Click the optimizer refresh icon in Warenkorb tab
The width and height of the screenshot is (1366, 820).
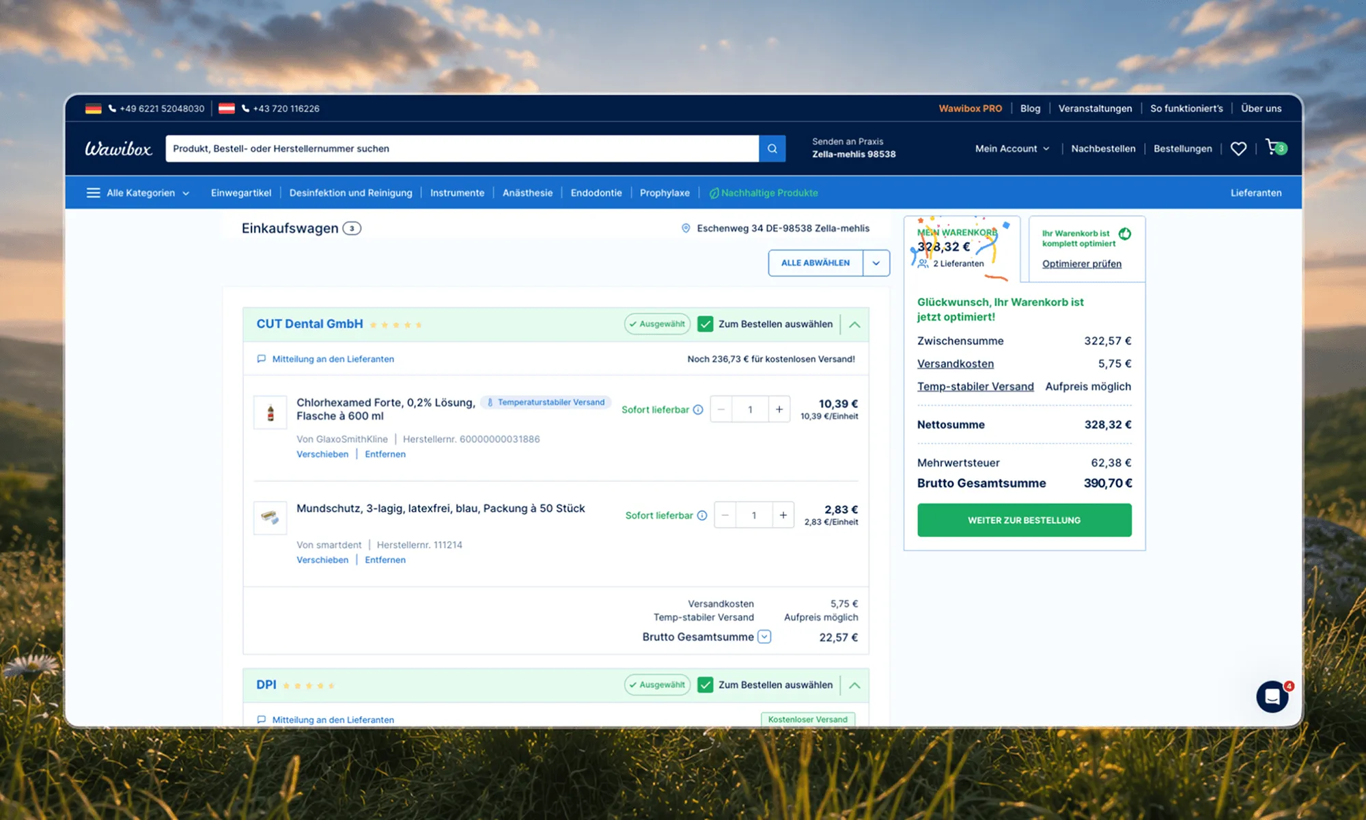tap(1125, 234)
